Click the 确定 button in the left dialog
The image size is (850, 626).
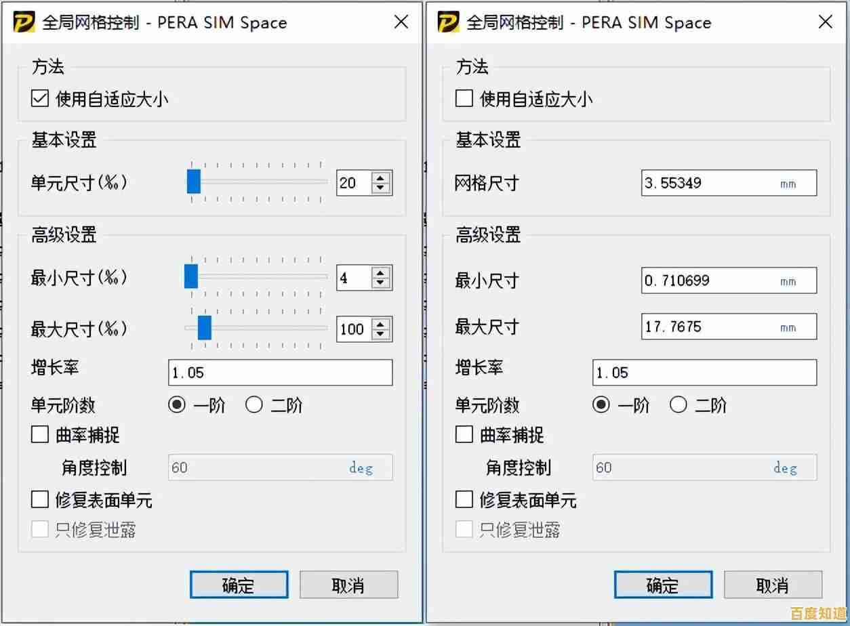pyautogui.click(x=239, y=583)
